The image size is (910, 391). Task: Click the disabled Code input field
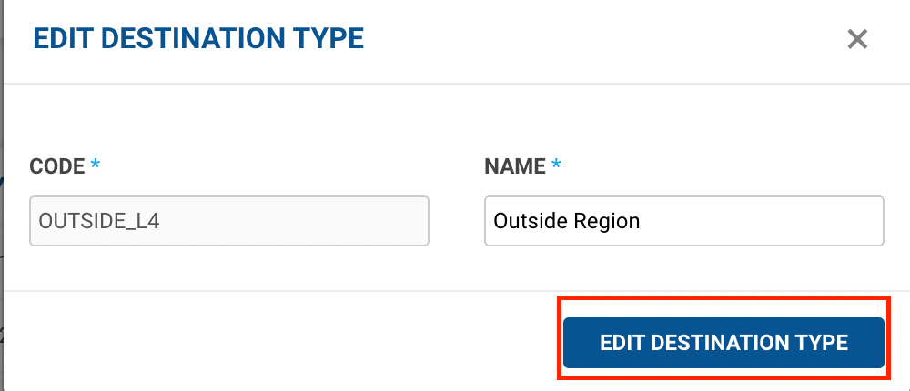(229, 221)
